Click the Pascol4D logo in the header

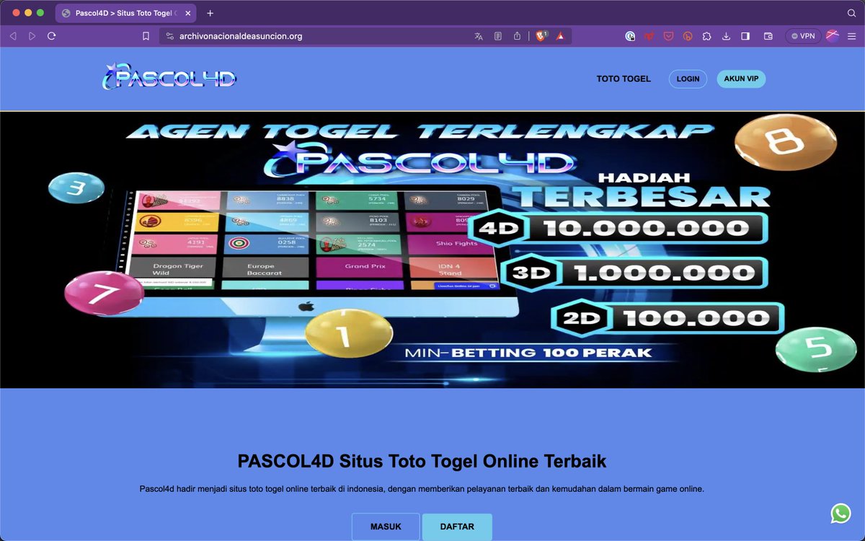[169, 76]
